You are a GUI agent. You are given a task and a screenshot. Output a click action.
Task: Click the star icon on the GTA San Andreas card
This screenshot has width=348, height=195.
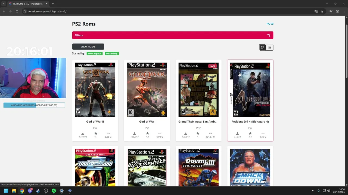click(198, 133)
